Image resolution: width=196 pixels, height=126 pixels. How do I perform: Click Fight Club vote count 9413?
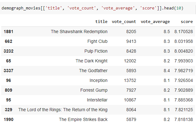131,41
